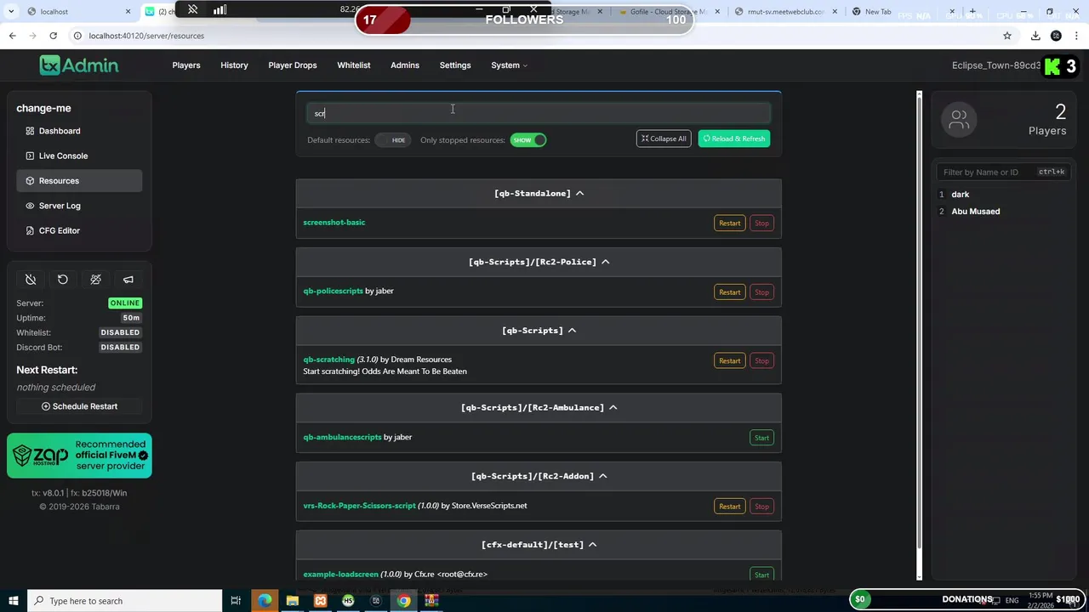Open History menu item

click(234, 65)
